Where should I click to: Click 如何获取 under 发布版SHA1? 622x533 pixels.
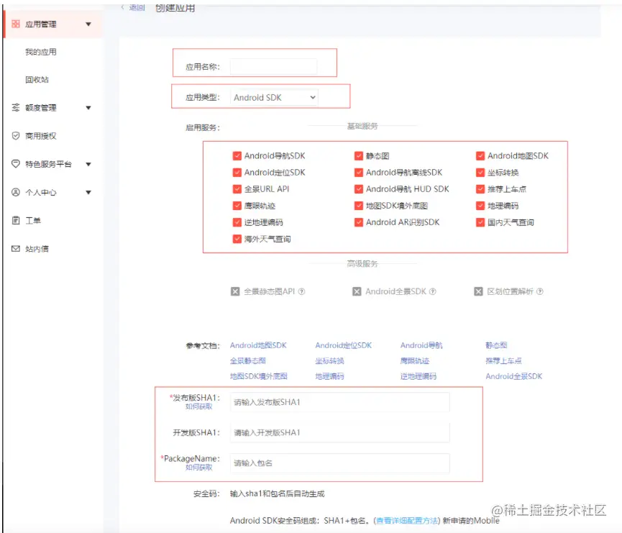click(198, 406)
